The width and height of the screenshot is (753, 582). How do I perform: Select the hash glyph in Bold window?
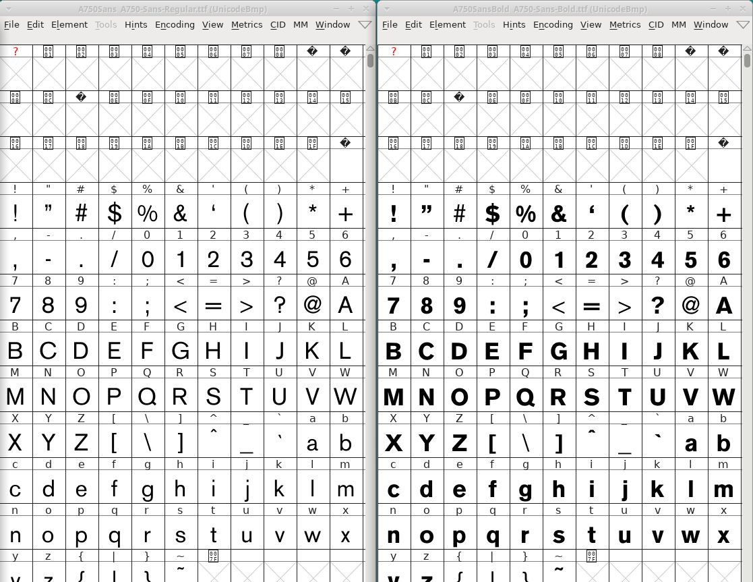459,212
